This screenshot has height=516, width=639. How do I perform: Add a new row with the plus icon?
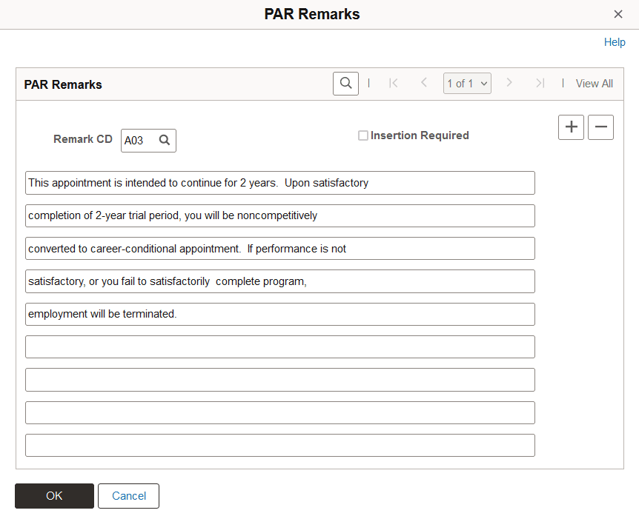coord(571,127)
